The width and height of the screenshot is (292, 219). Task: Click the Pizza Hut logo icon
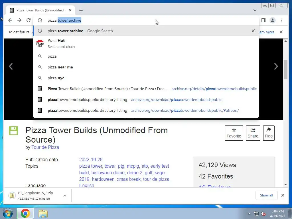coord(40,44)
